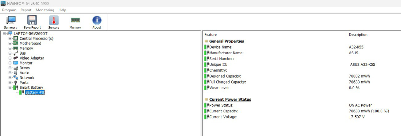Viewport: 401px width, 136px height.
Task: Collapse the Smart Battery node
Action: (10, 88)
